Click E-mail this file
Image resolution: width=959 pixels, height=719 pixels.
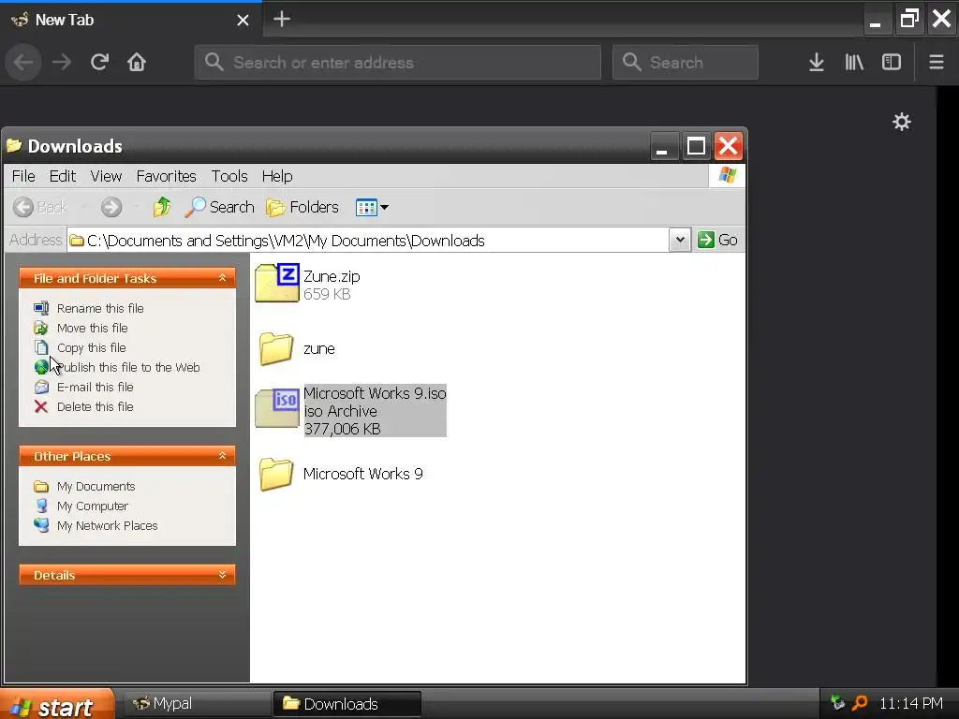(x=95, y=387)
